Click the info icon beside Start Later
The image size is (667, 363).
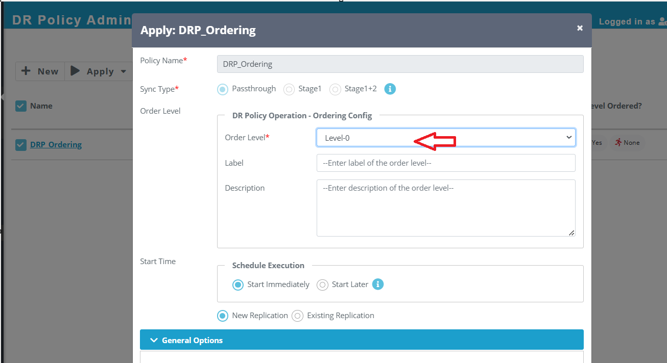[x=377, y=284]
